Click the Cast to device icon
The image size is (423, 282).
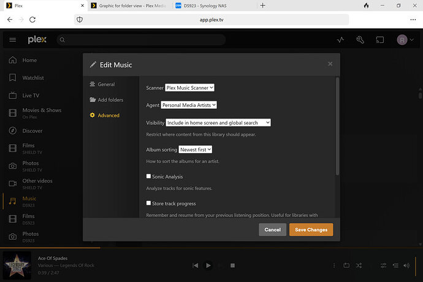tap(380, 40)
